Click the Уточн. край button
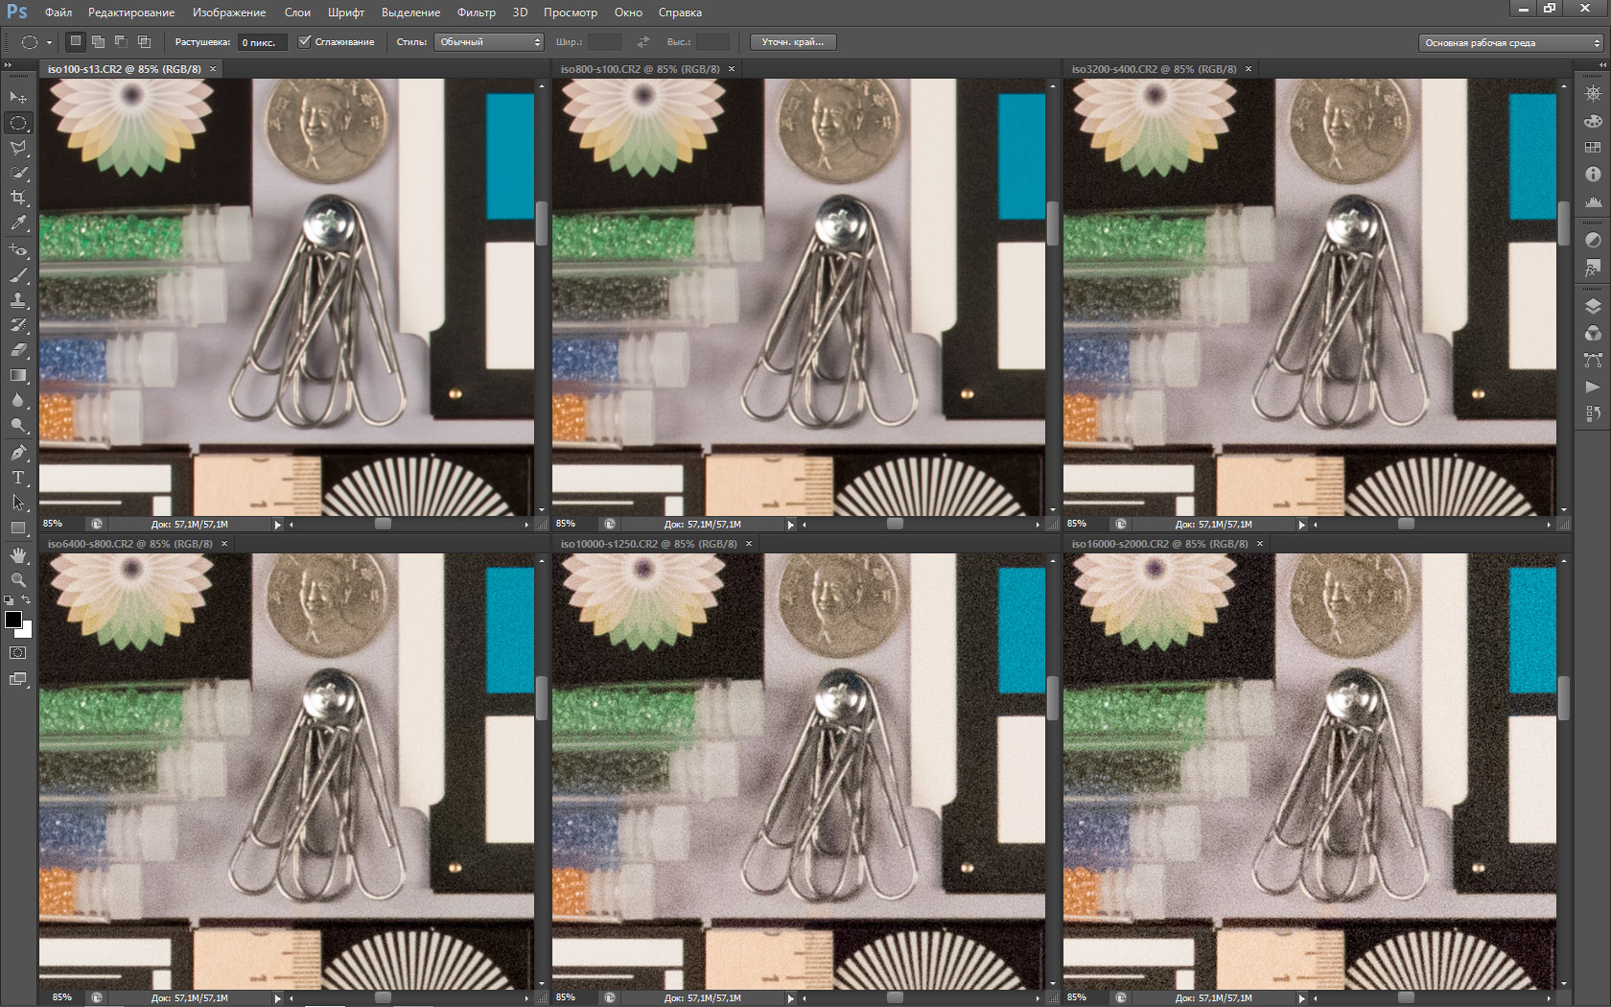1611x1007 pixels. (x=793, y=42)
